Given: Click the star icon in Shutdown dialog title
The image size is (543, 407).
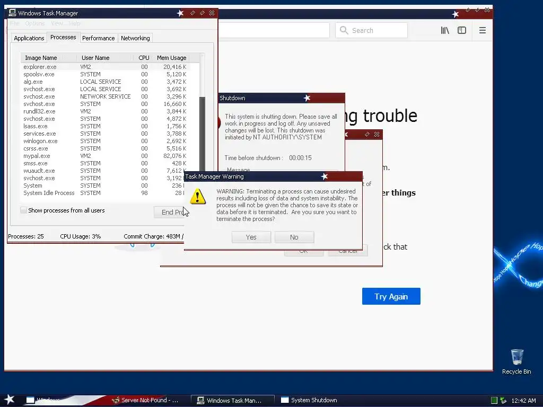Looking at the screenshot, I should point(307,98).
